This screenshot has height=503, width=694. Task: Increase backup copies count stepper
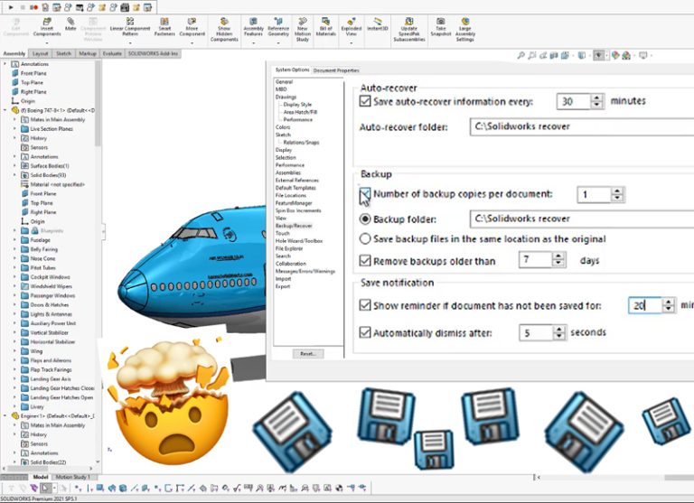pos(617,191)
